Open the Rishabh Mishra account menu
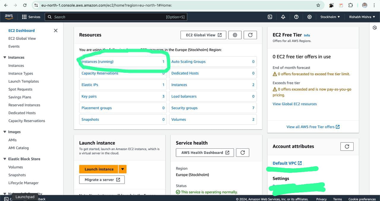The width and height of the screenshot is (380, 201). pos(362,17)
